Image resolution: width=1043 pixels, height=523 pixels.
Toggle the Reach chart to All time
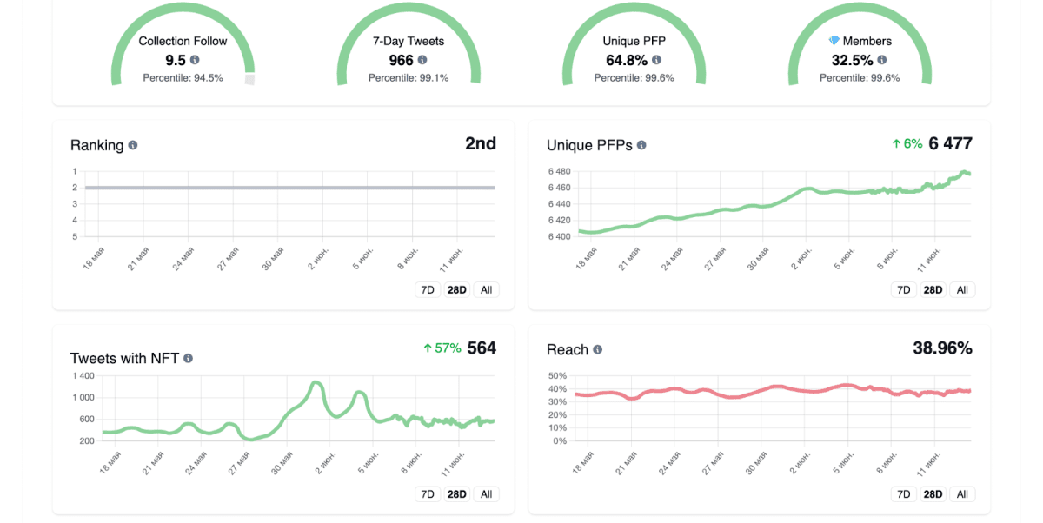tap(961, 493)
